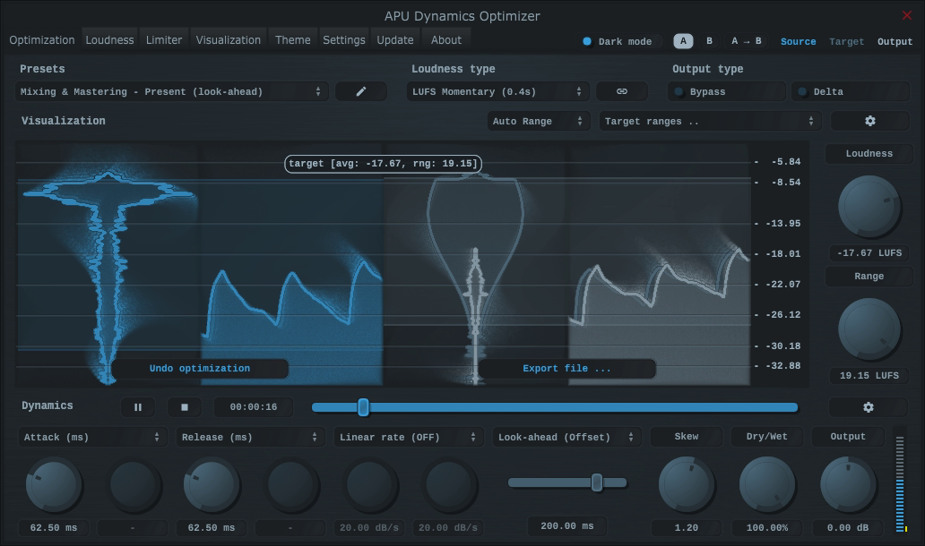Click the first Release knob

click(x=212, y=485)
